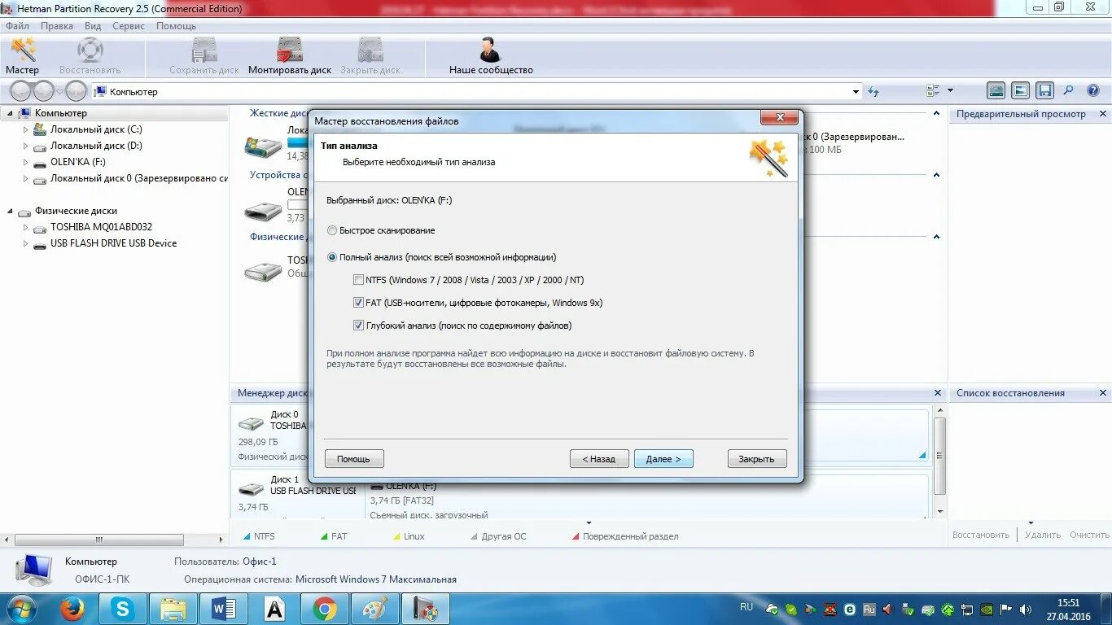Collapse the Компьютер tree node
This screenshot has height=625, width=1112.
tap(10, 113)
